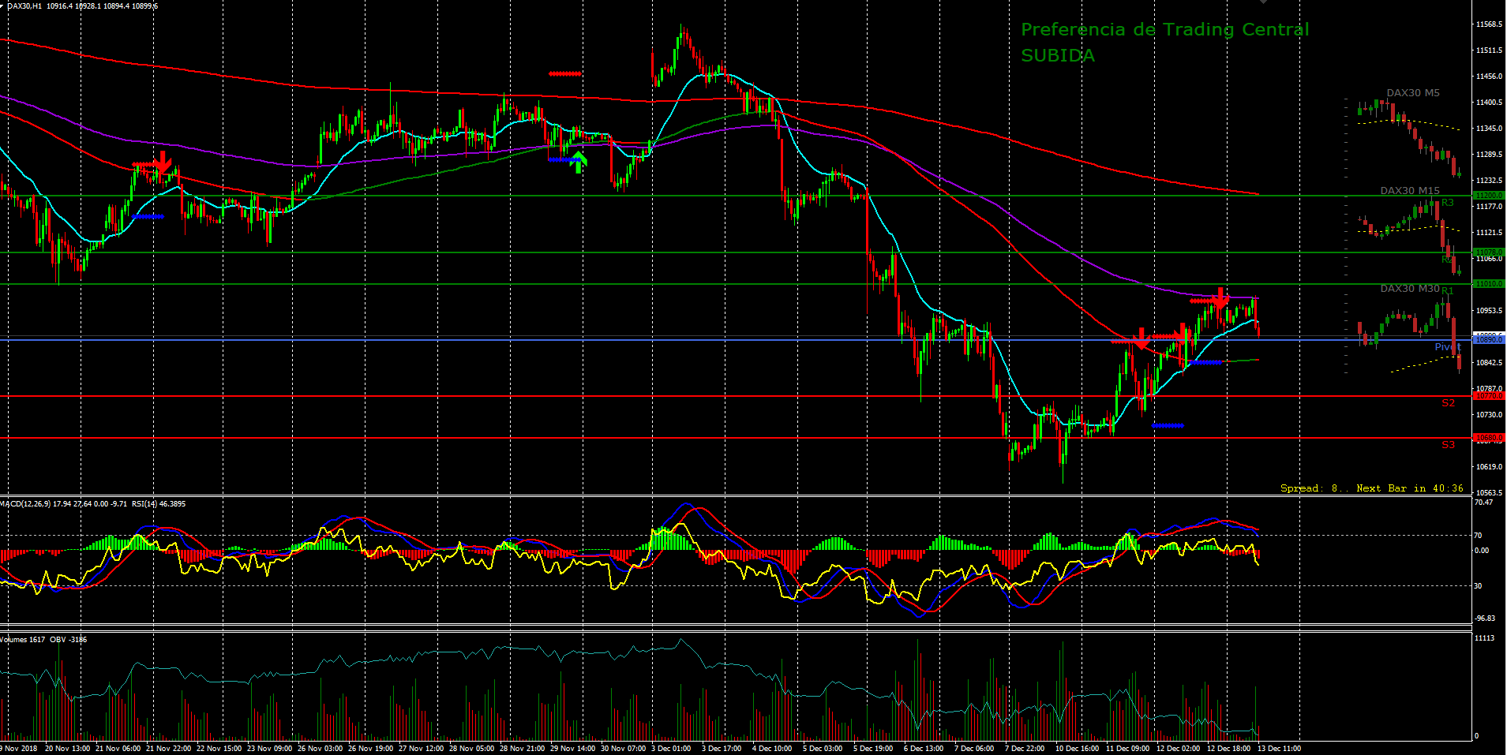The width and height of the screenshot is (1507, 755).
Task: Select the S3 support label
Action: pyautogui.click(x=1448, y=445)
